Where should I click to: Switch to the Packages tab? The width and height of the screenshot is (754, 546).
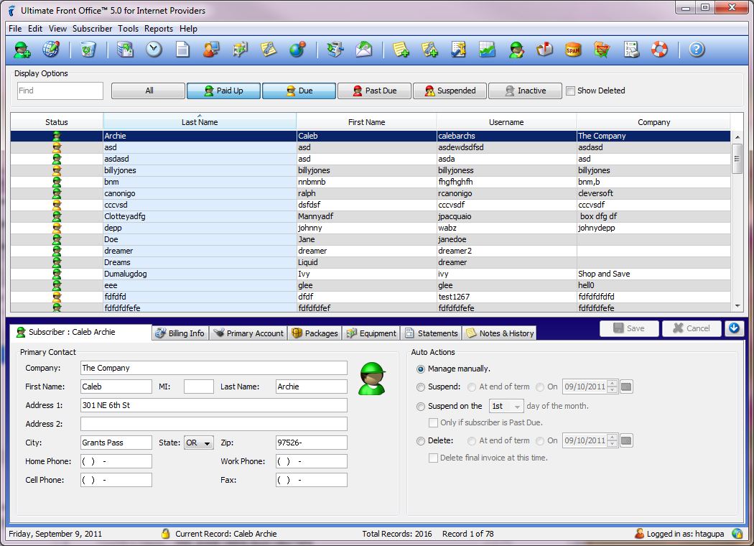(x=315, y=333)
